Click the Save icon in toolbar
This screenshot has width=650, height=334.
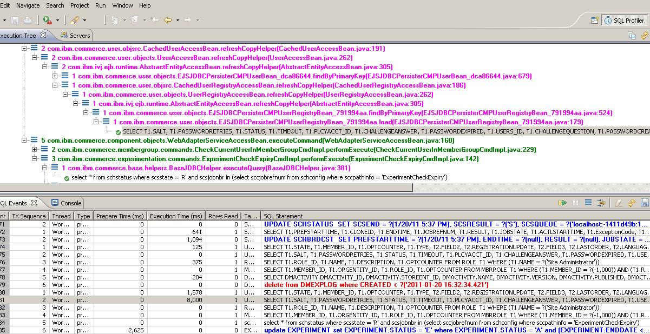click(x=15, y=20)
